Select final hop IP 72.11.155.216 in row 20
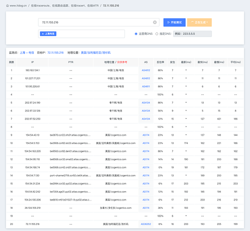Viewport: 250px width, 231px height. [x=32, y=224]
